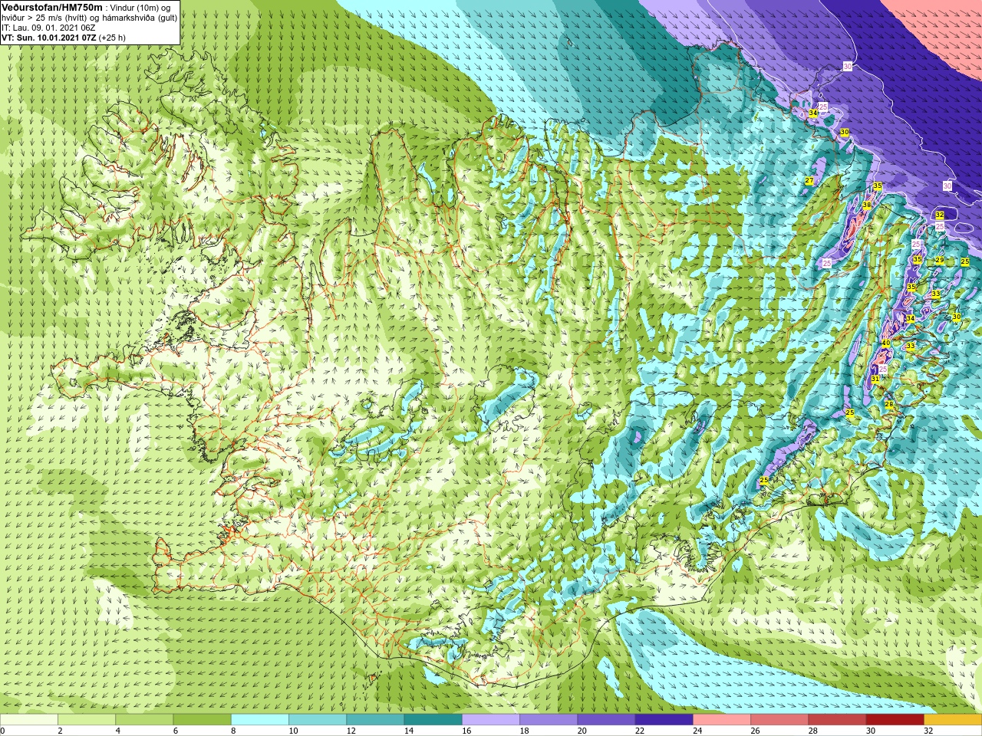Click the pale cyan 8–10 m/s swatch
The width and height of the screenshot is (982, 736).
260,720
